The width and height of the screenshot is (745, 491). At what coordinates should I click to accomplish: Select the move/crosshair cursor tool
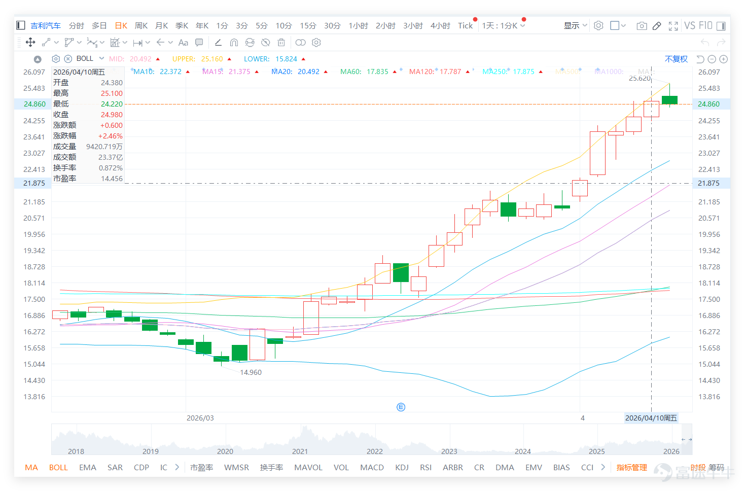(30, 43)
